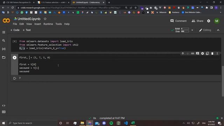This screenshot has height=126, width=224.
Task: Expand RAM and Disk runtime dropdown
Action: (x=192, y=30)
